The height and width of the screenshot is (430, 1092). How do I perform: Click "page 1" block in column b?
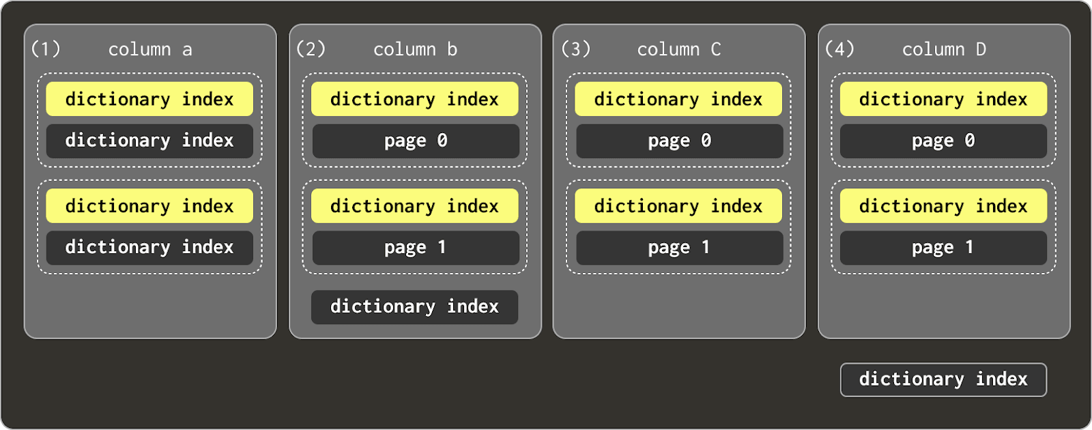pyautogui.click(x=415, y=248)
